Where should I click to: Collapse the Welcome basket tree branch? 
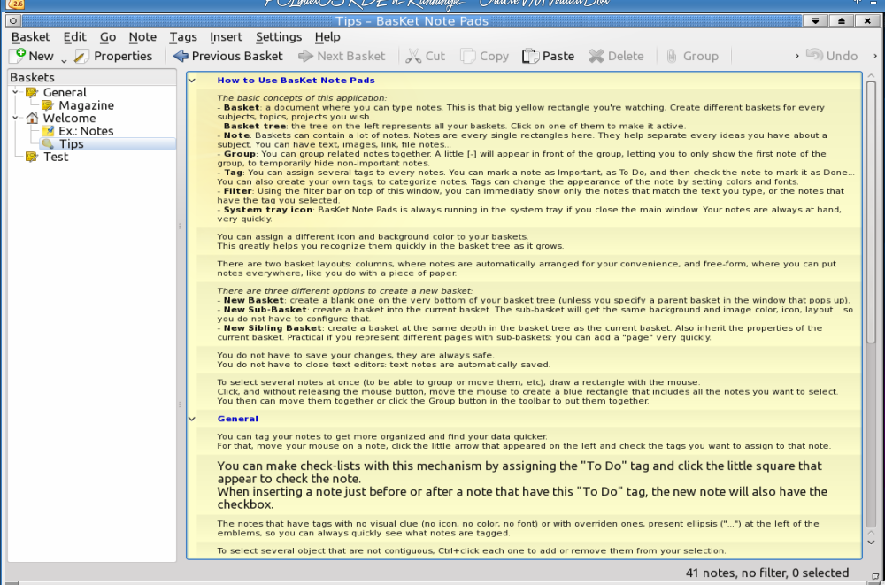tap(16, 118)
